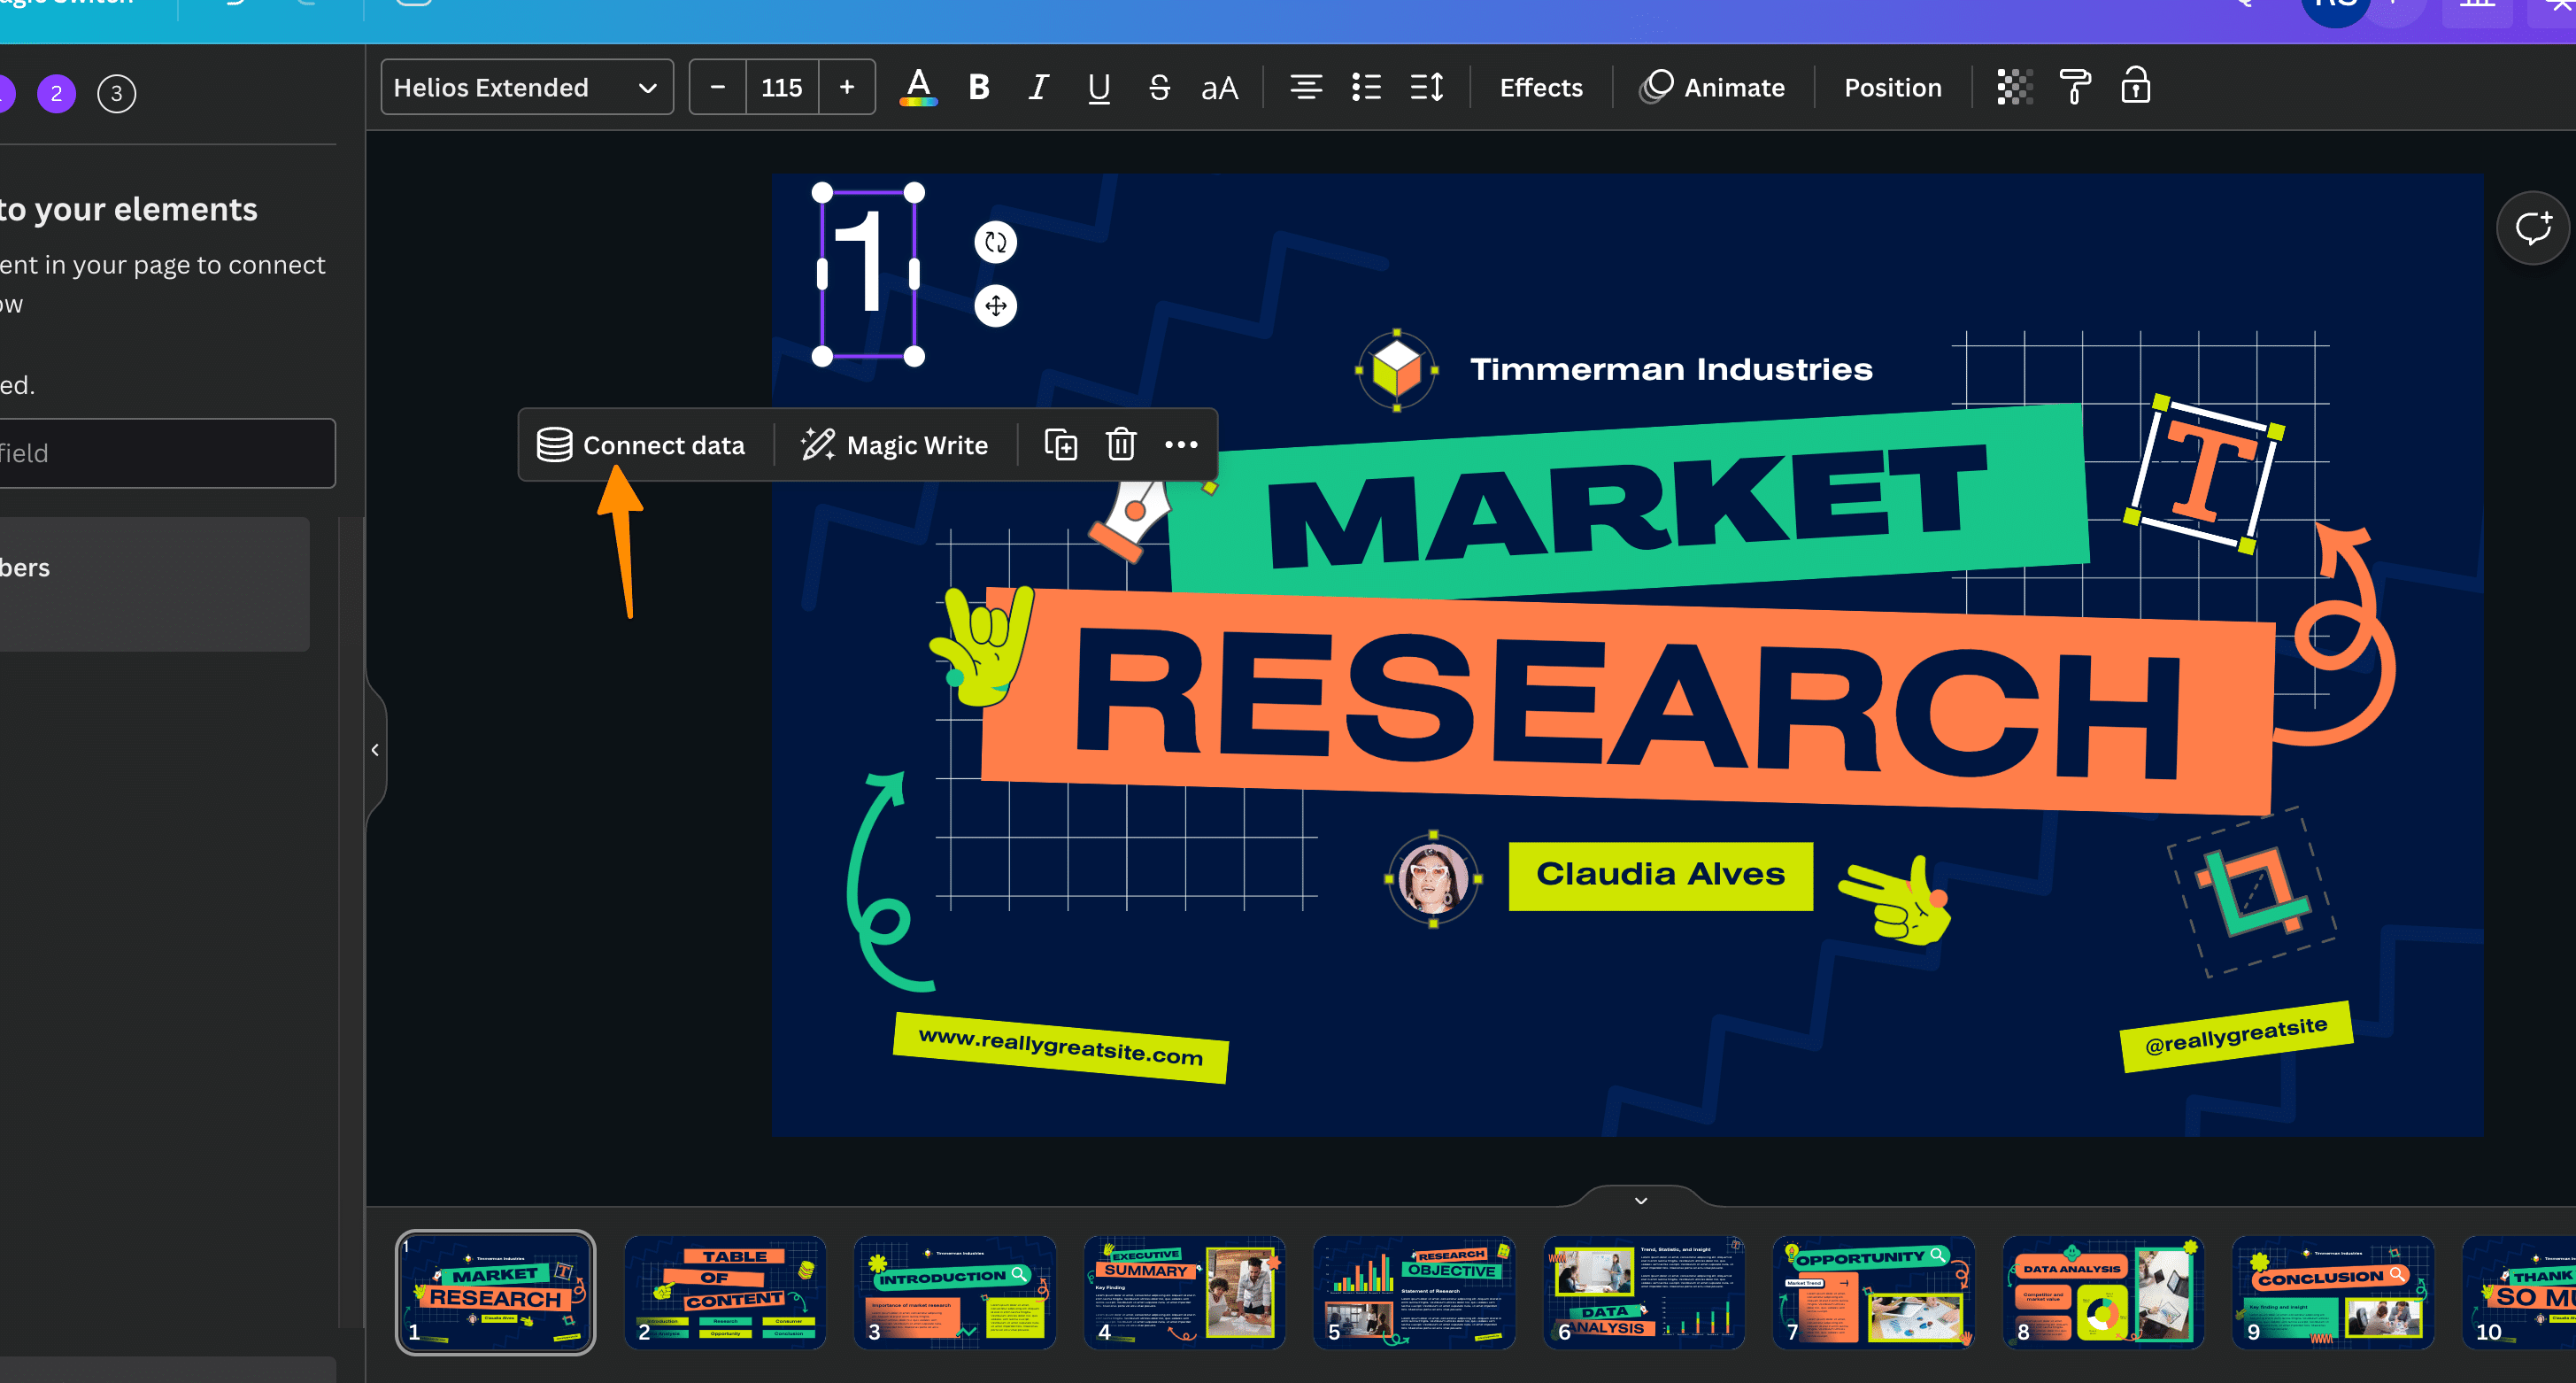Select slide 4 Executive Summary thumbnail
This screenshot has width=2576, height=1383.
[1184, 1287]
